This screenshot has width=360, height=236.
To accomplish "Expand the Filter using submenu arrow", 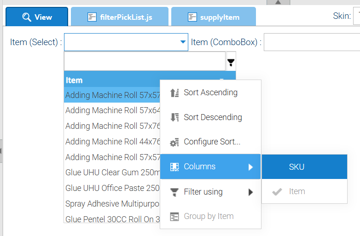I will pos(251,192).
